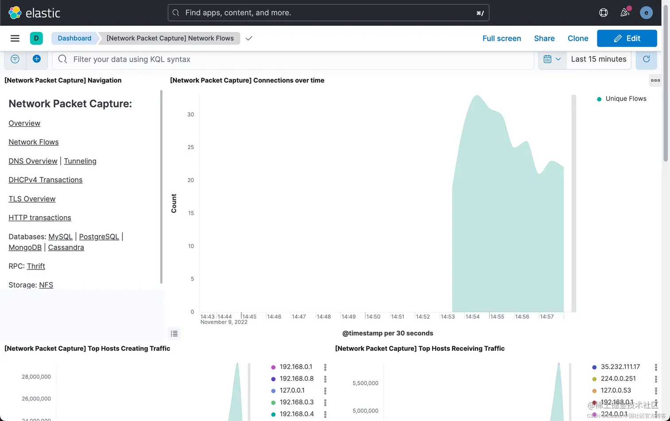
Task: Open options for 192.168.0.3 legend entry
Action: (x=325, y=402)
